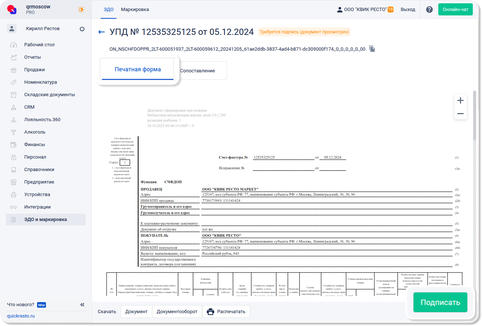Viewport: 482px width, 326px height.
Task: Click the vertical scrollbar on the right
Action: point(475,116)
